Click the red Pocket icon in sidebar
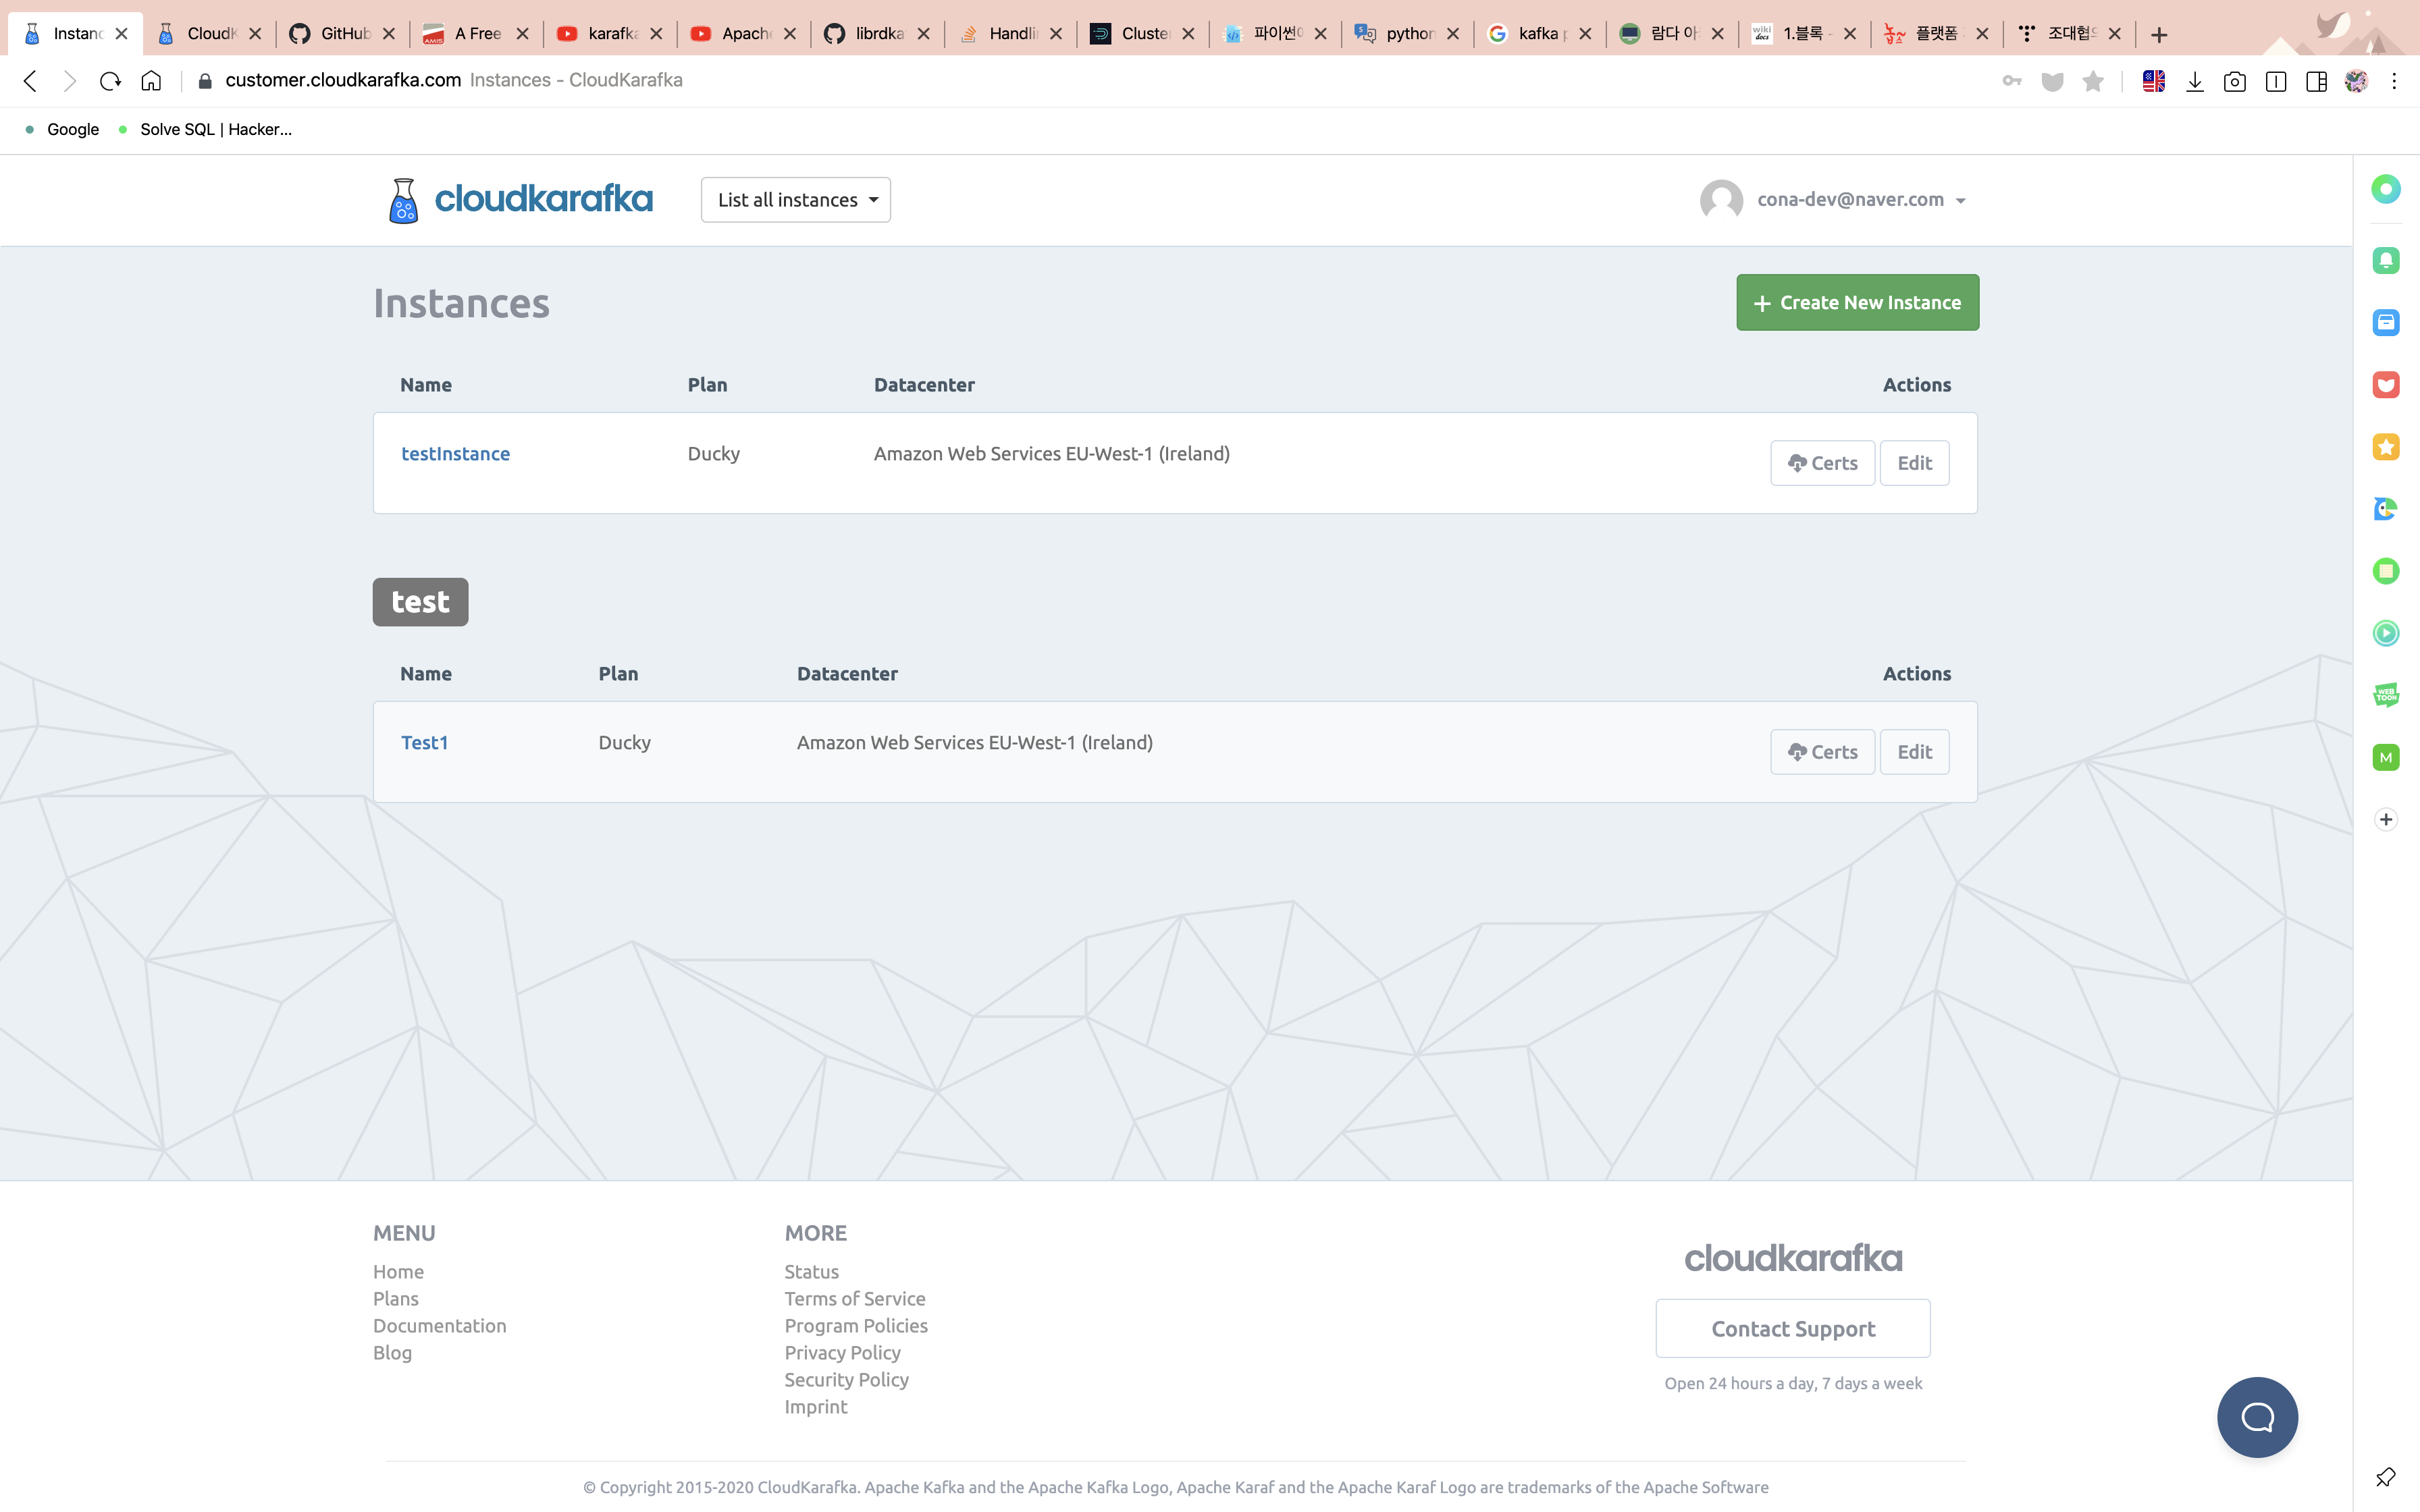This screenshot has width=2420, height=1512. tap(2386, 385)
